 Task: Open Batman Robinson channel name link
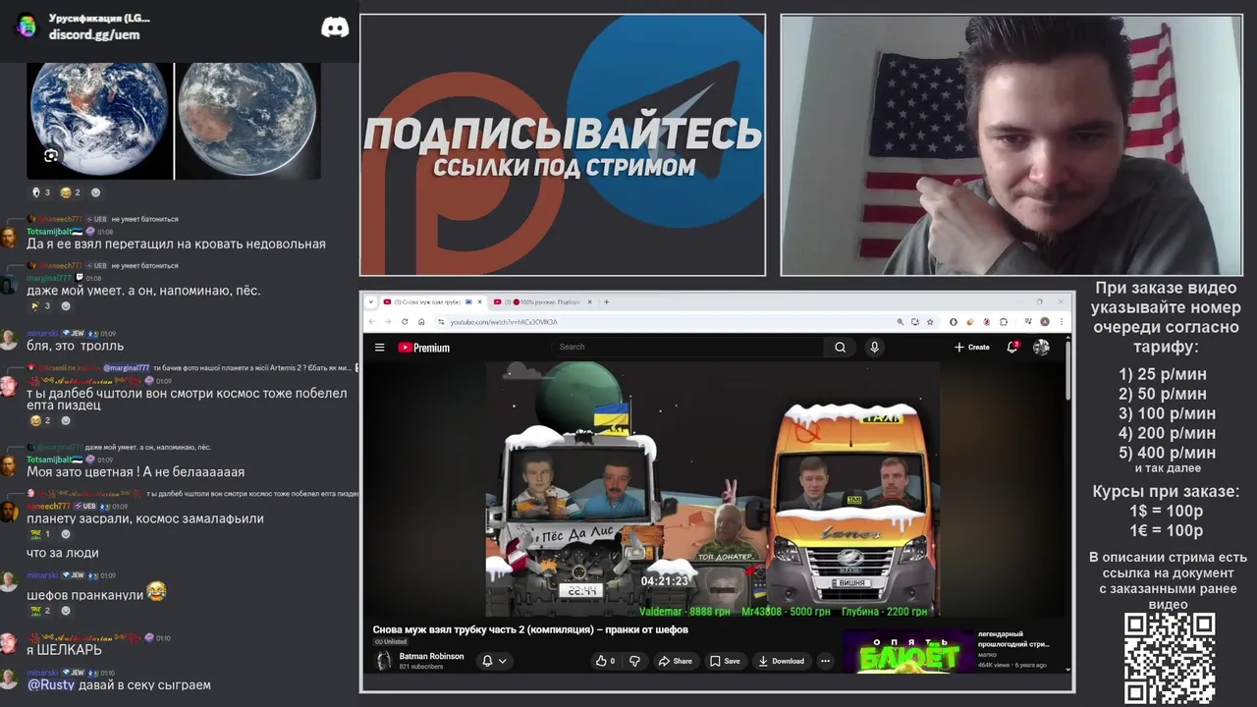[431, 656]
